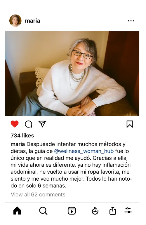Open the comment bubble icon
Viewport: 146px width, 225px height.
click(x=28, y=124)
